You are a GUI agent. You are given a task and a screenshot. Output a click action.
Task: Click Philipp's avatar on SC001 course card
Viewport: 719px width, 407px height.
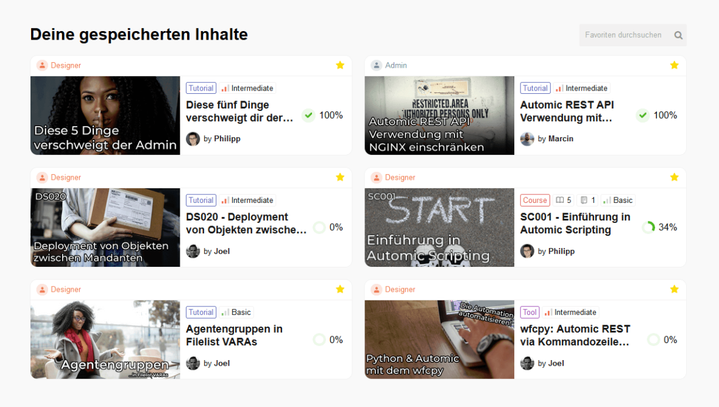pos(527,250)
